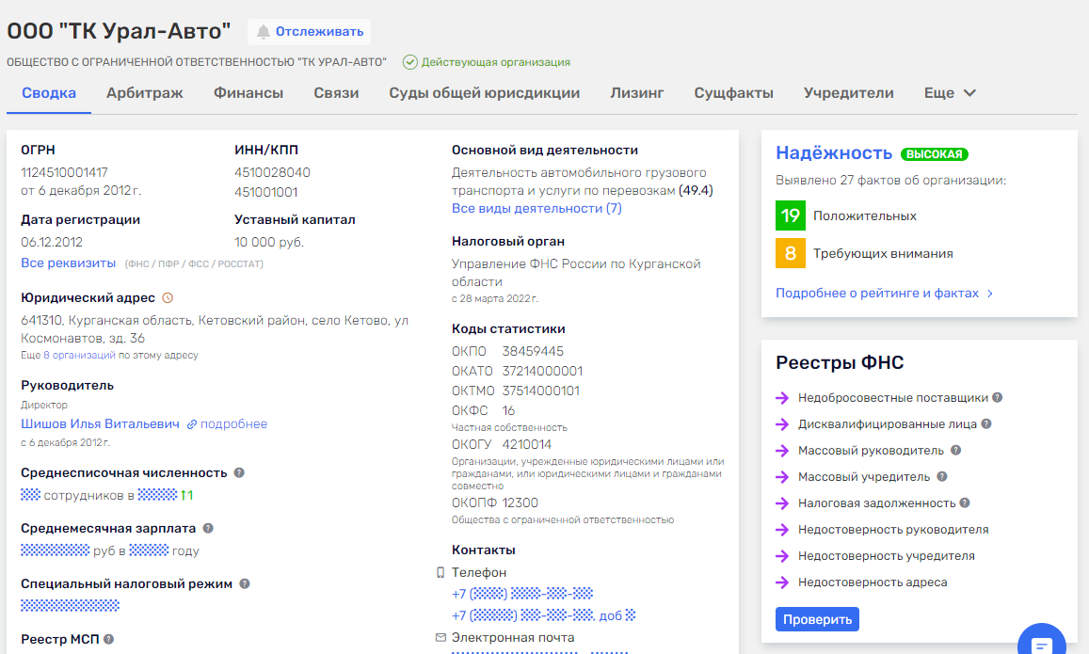This screenshot has width=1089, height=654.
Task: Click the Налоговая задолженность registry item
Action: click(876, 503)
